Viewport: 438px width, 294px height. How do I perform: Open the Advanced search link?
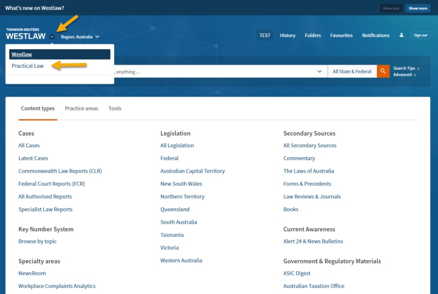tap(404, 75)
